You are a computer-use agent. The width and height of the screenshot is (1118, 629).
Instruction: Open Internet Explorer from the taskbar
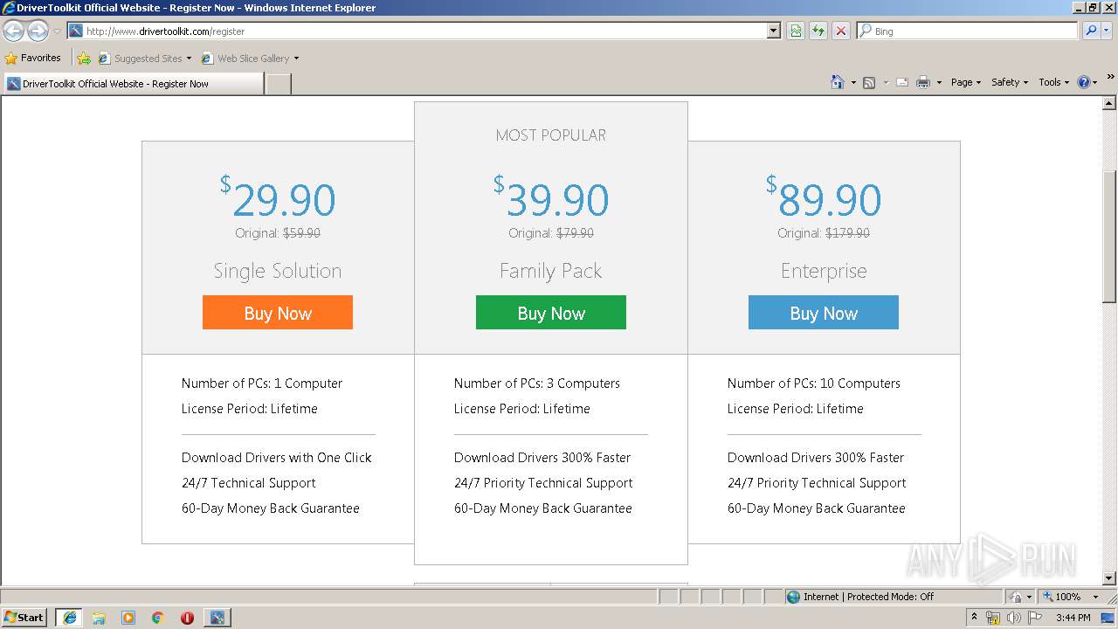coord(69,618)
